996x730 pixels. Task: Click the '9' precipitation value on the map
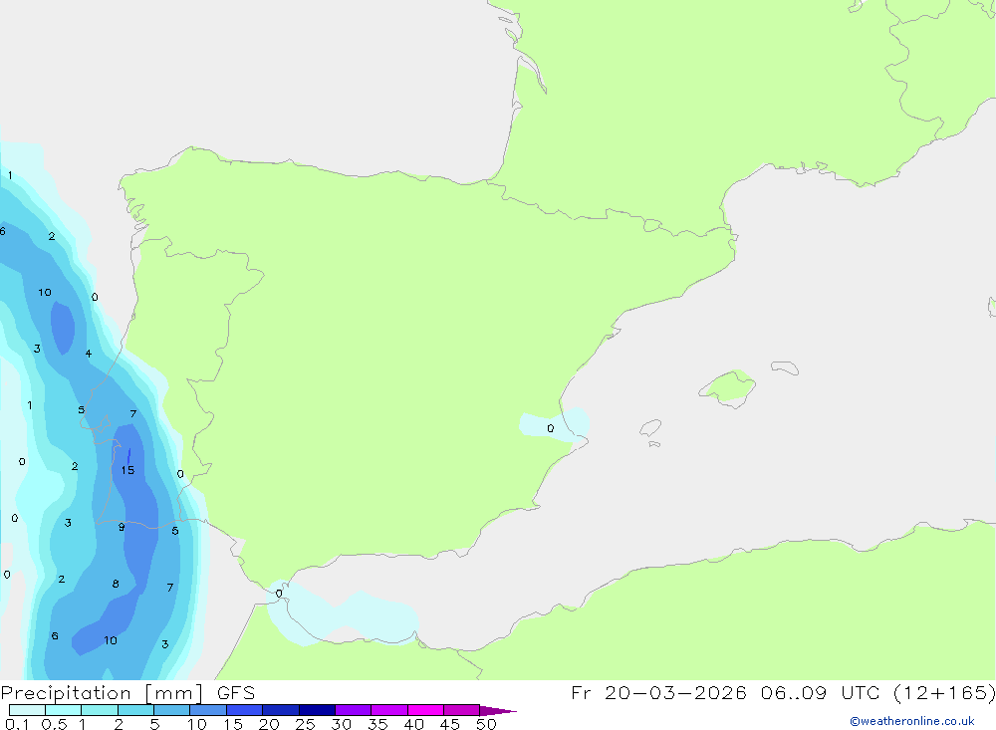click(x=122, y=527)
